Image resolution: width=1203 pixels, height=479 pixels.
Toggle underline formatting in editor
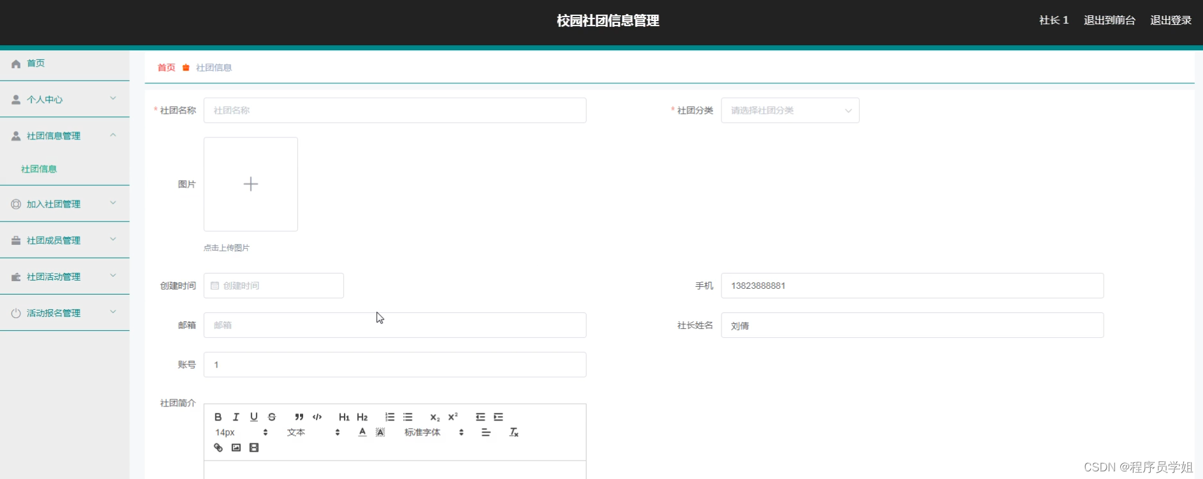(x=253, y=417)
